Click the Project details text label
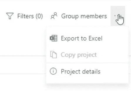This screenshot has width=131, height=107. tap(80, 72)
